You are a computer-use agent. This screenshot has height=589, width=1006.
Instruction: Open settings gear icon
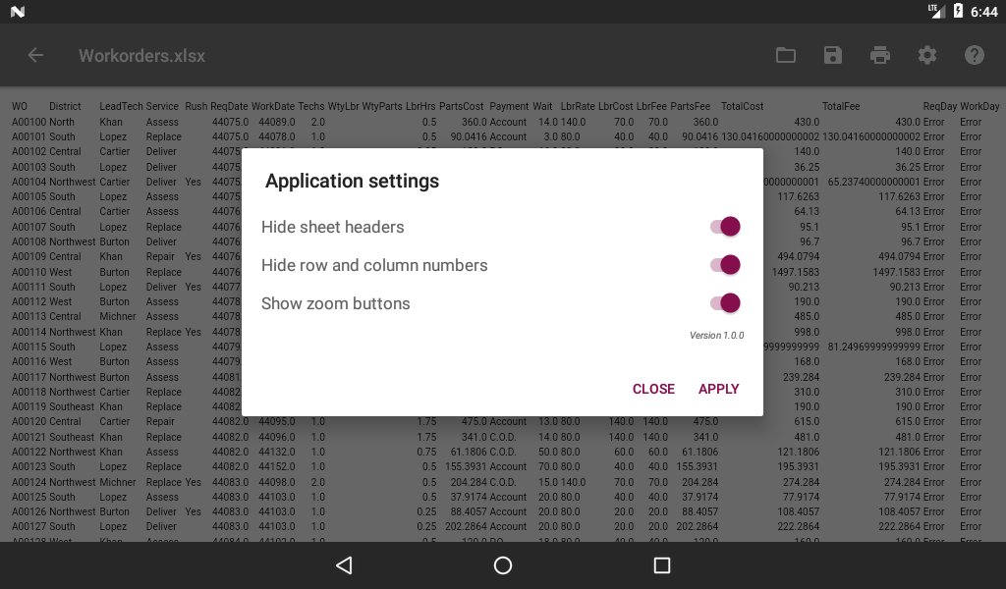927,56
